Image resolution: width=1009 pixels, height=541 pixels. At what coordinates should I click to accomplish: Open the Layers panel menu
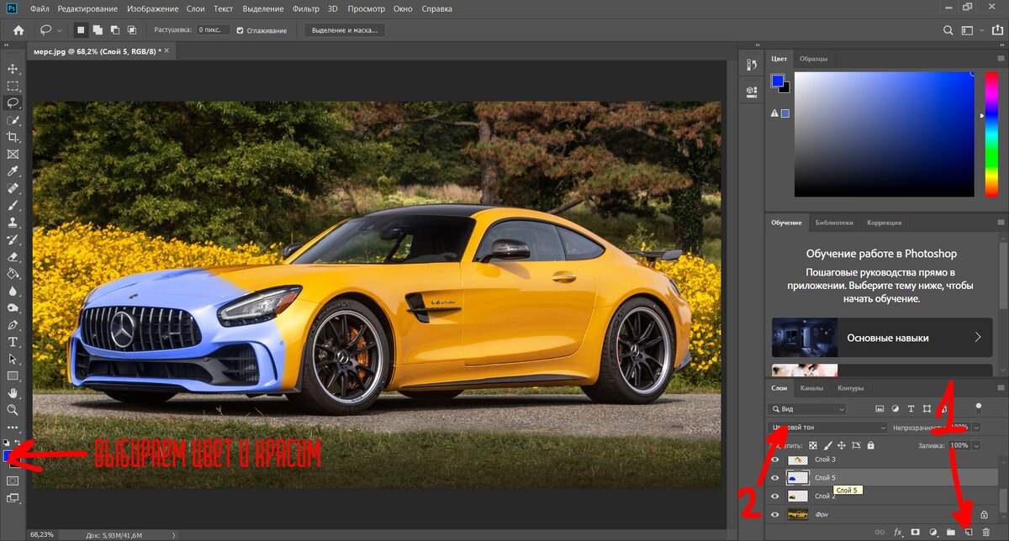[x=1001, y=387]
